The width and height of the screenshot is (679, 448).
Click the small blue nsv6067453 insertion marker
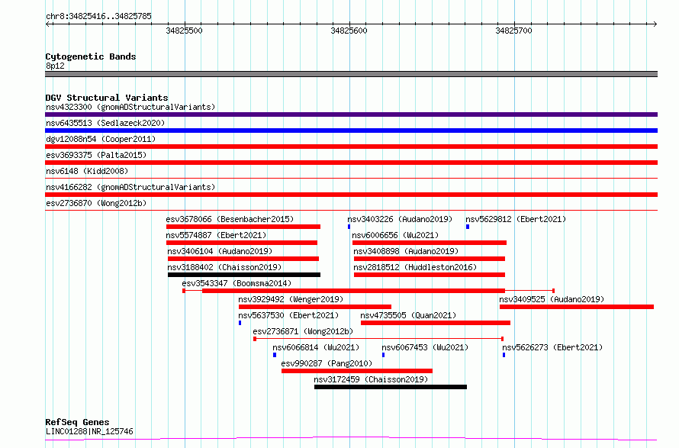pyautogui.click(x=383, y=355)
